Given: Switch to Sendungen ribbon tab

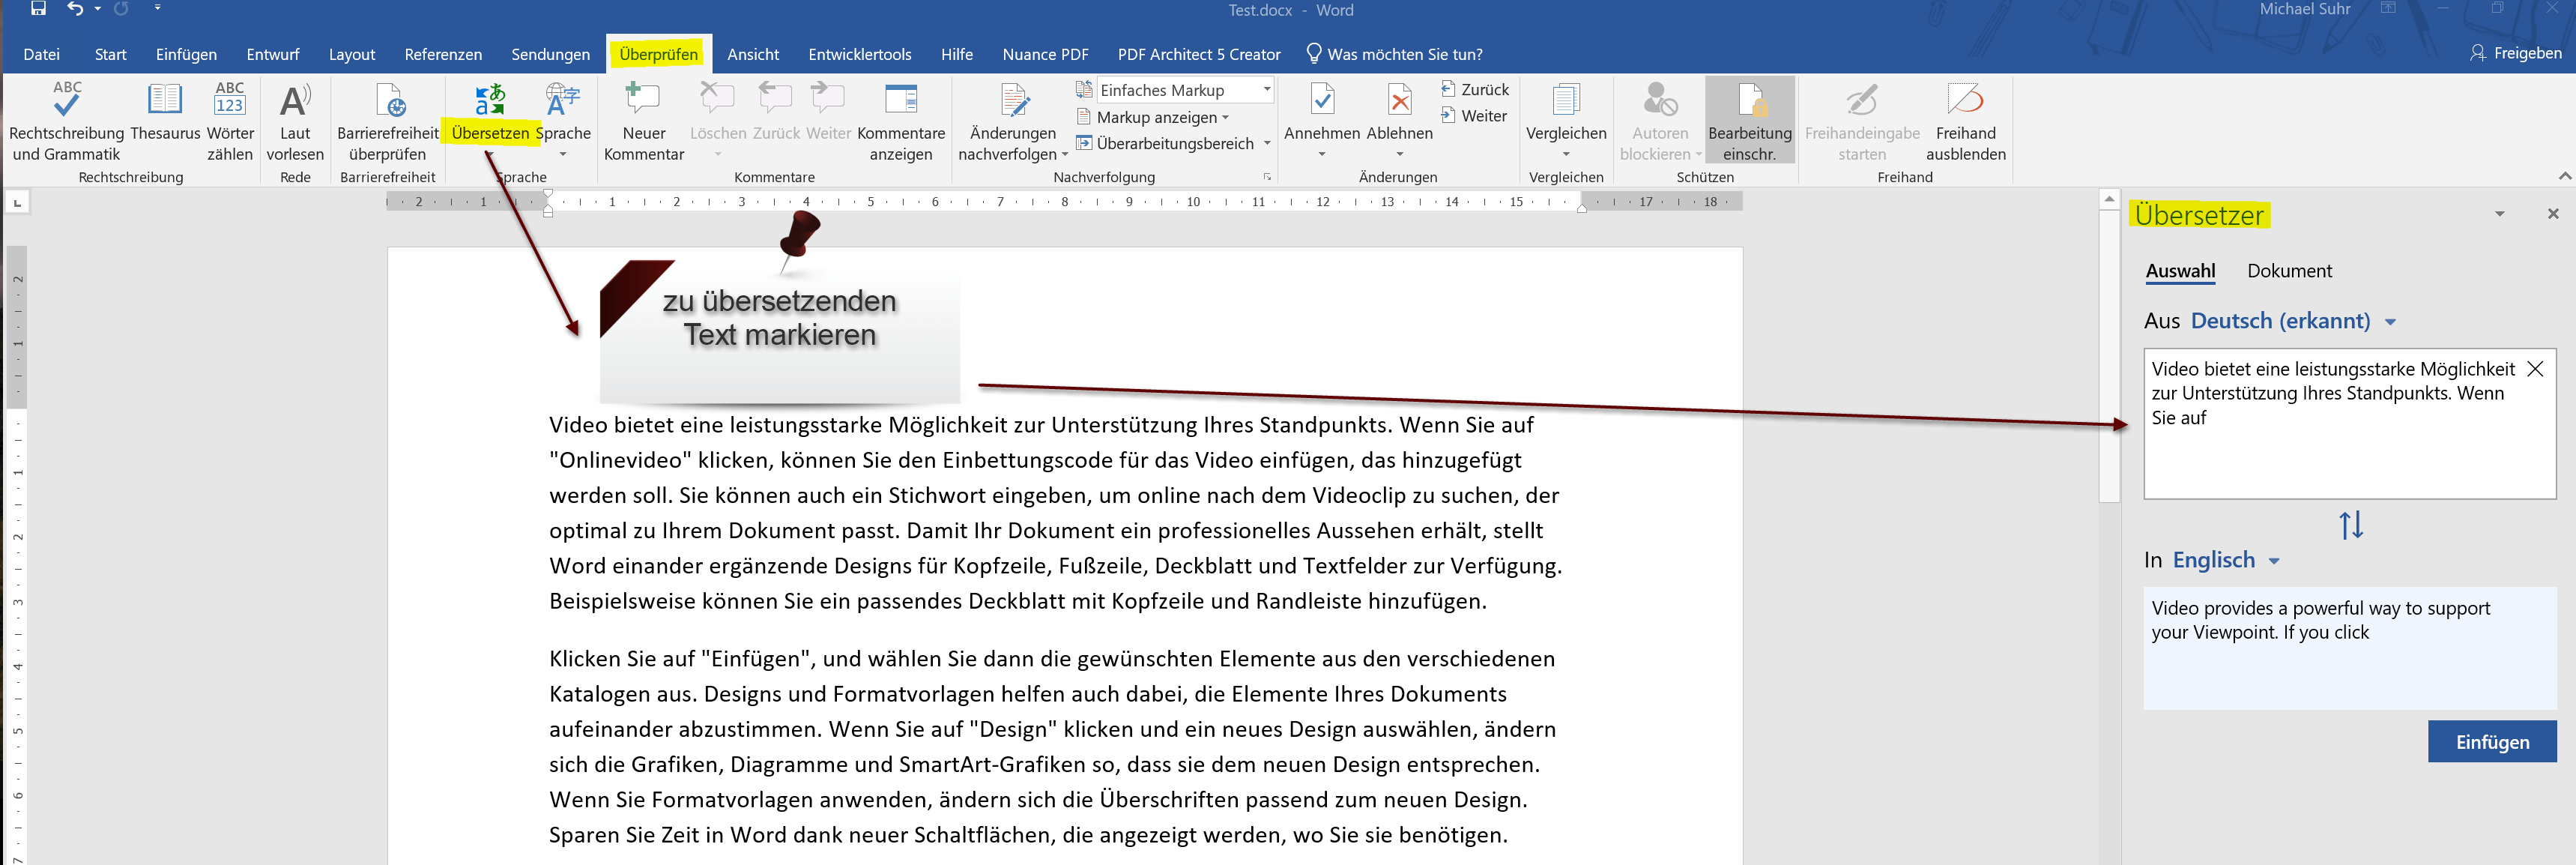Looking at the screenshot, I should click(x=550, y=54).
